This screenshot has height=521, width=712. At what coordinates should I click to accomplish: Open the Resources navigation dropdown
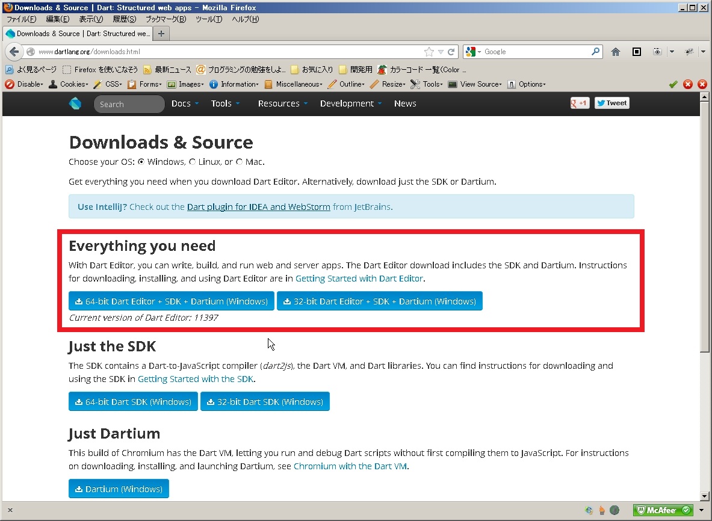coord(283,103)
